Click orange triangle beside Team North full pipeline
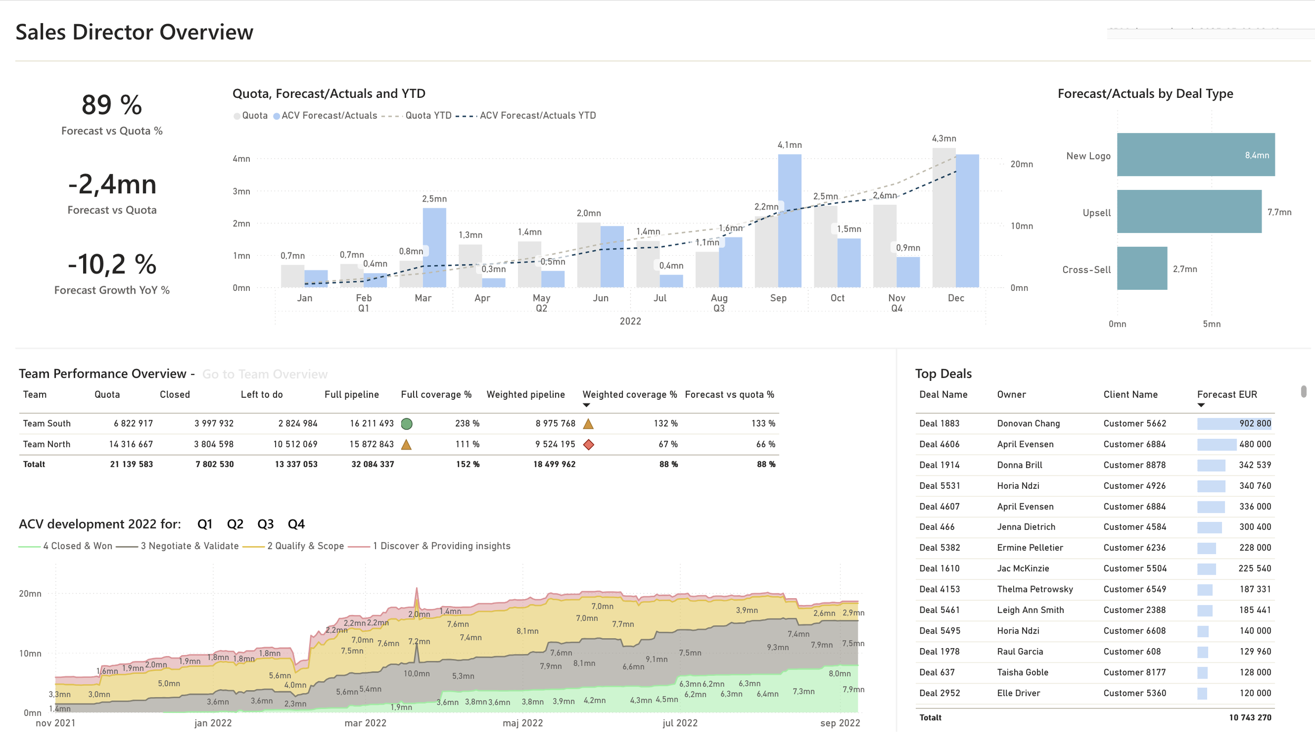 point(406,445)
